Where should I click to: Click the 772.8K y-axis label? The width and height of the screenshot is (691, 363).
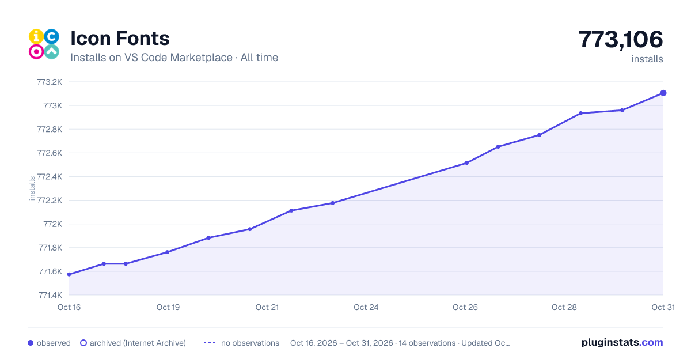click(x=50, y=129)
